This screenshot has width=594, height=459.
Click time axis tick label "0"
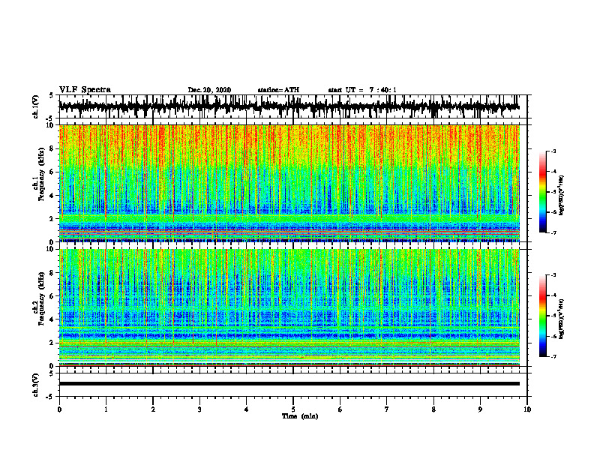(59, 409)
